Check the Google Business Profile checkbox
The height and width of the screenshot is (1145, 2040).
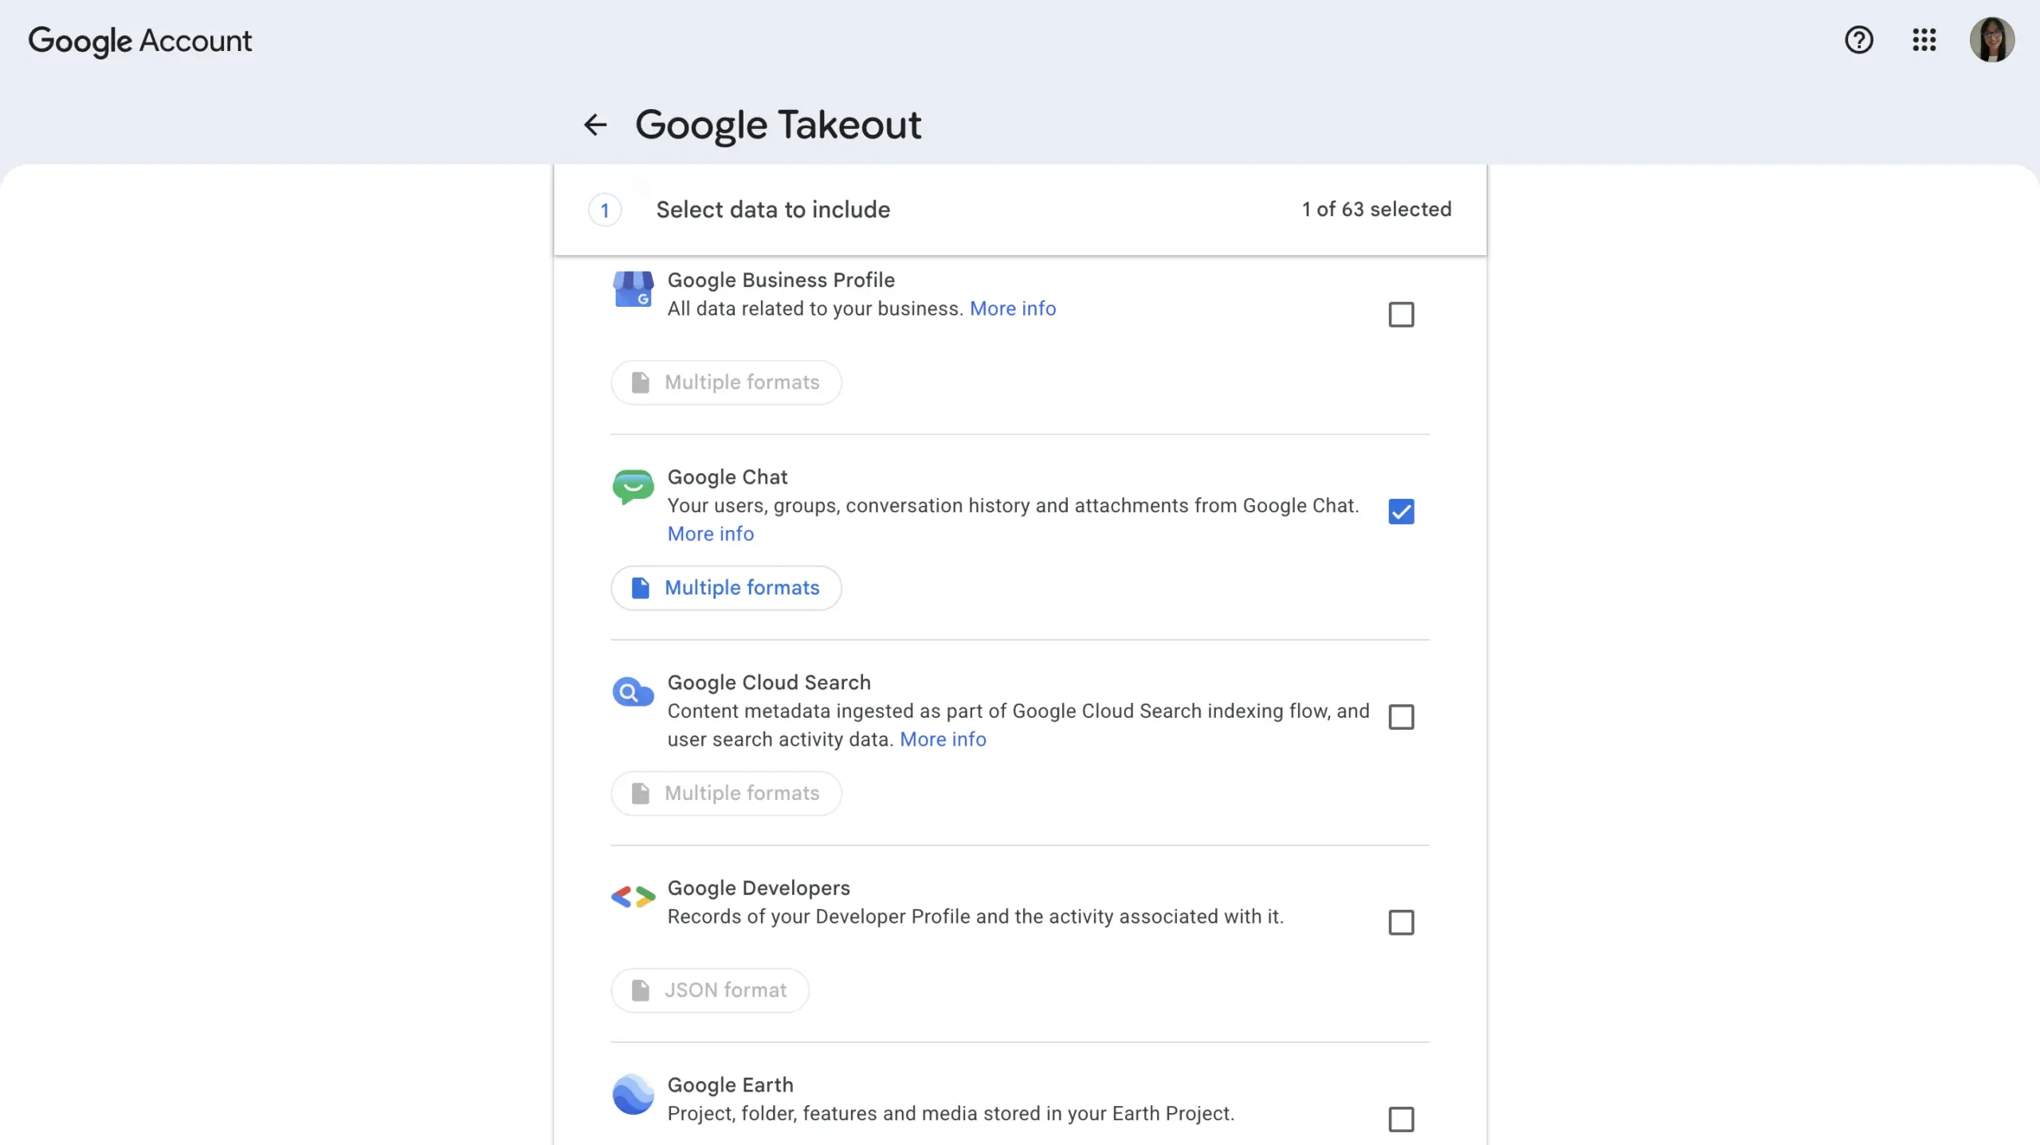[1401, 315]
